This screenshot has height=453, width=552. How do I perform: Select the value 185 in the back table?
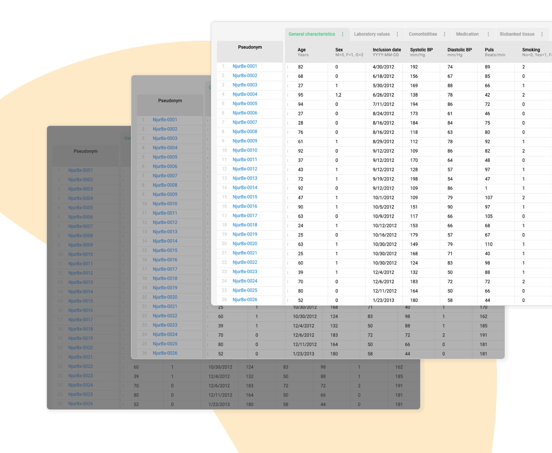(x=399, y=376)
